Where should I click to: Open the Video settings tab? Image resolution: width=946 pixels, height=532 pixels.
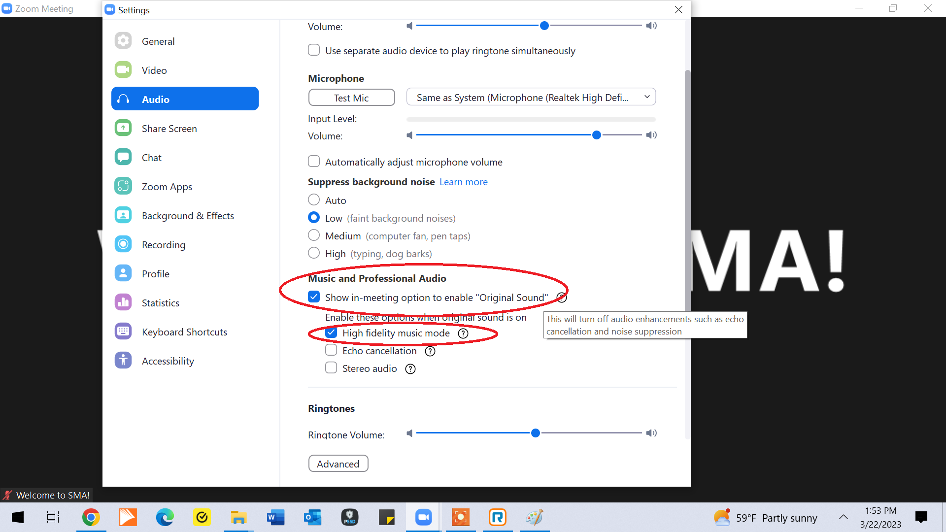tap(185, 70)
